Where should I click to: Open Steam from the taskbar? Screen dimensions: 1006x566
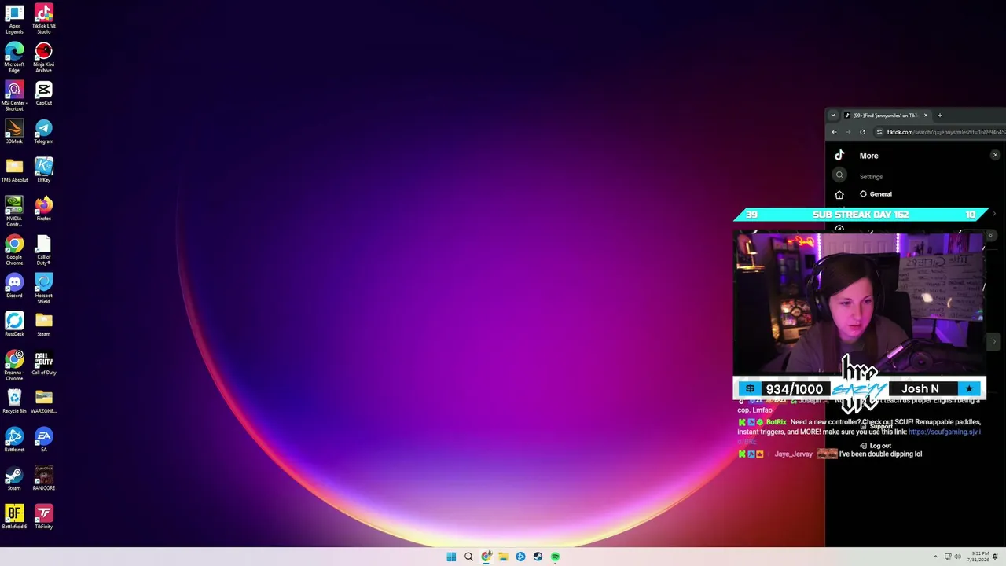coord(538,557)
